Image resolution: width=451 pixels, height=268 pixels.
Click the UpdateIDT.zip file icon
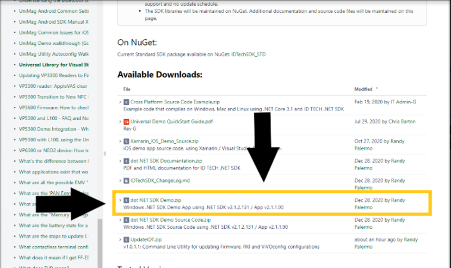point(126,239)
